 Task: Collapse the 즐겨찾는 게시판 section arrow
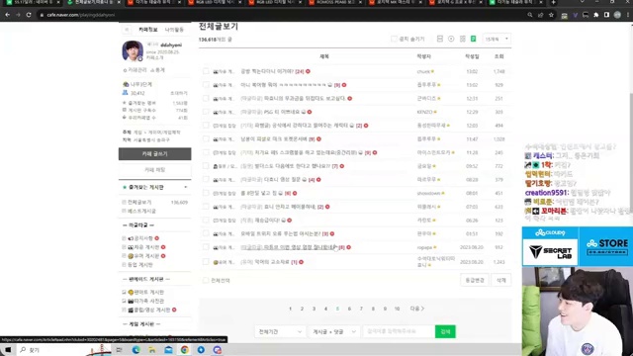click(186, 187)
